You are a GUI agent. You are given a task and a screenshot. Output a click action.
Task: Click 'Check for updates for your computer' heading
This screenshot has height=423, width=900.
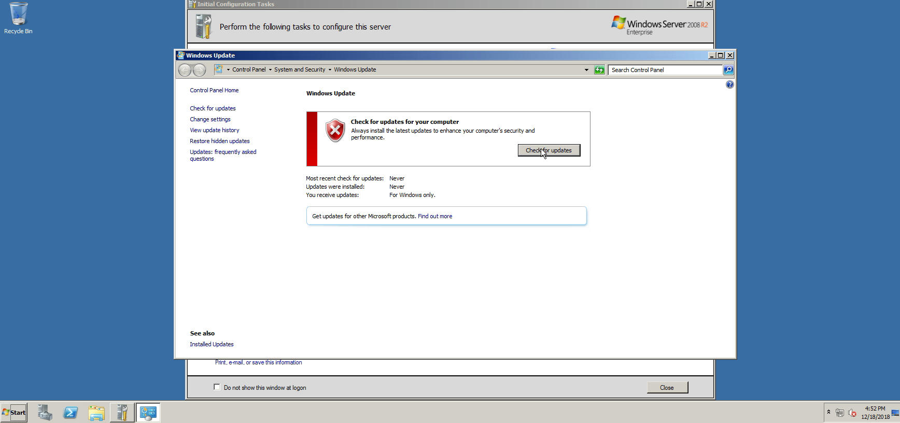[x=405, y=122]
